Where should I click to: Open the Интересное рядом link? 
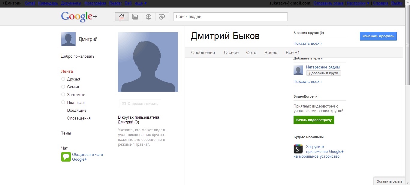(323, 67)
